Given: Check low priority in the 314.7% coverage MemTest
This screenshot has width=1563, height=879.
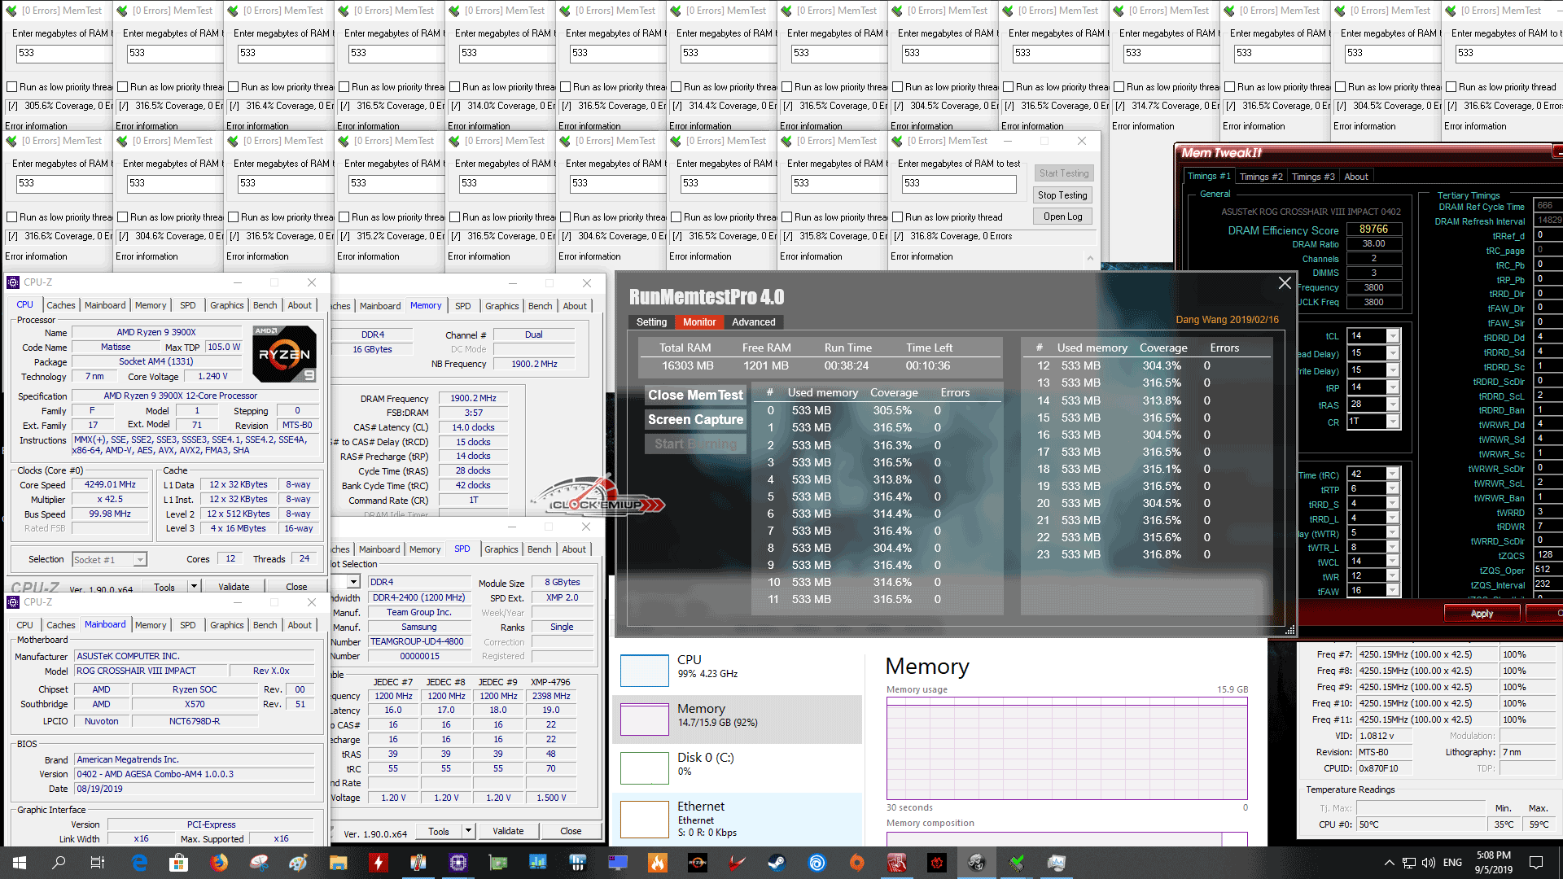Looking at the screenshot, I should click(x=1119, y=87).
